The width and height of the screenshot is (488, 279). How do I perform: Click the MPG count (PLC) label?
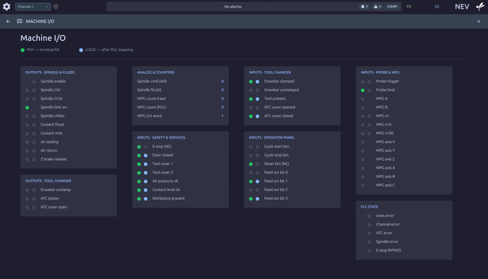[151, 107]
